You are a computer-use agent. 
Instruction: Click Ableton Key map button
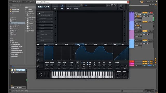(144, 2)
